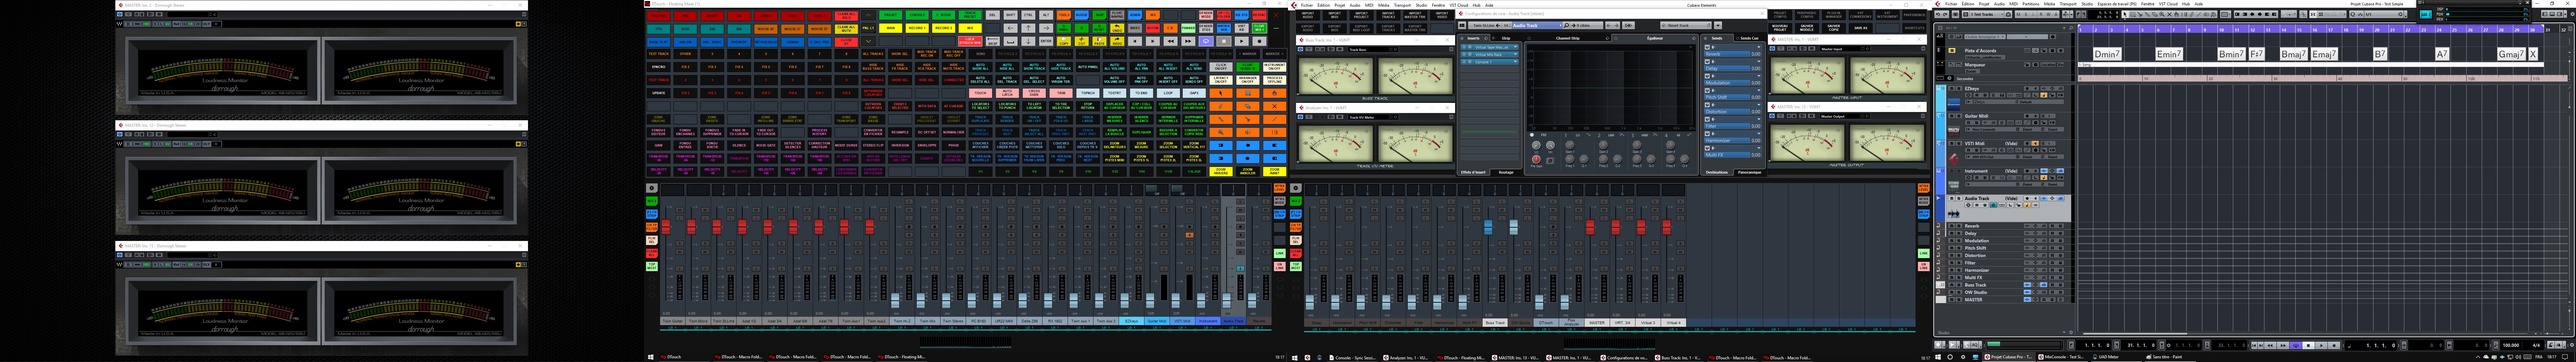Viewport: 2576px width, 362px height.
Task: Open the Fichier menu in Cubase Elements
Action: click(1307, 5)
